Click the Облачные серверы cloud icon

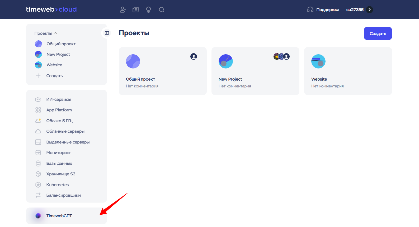click(x=38, y=131)
